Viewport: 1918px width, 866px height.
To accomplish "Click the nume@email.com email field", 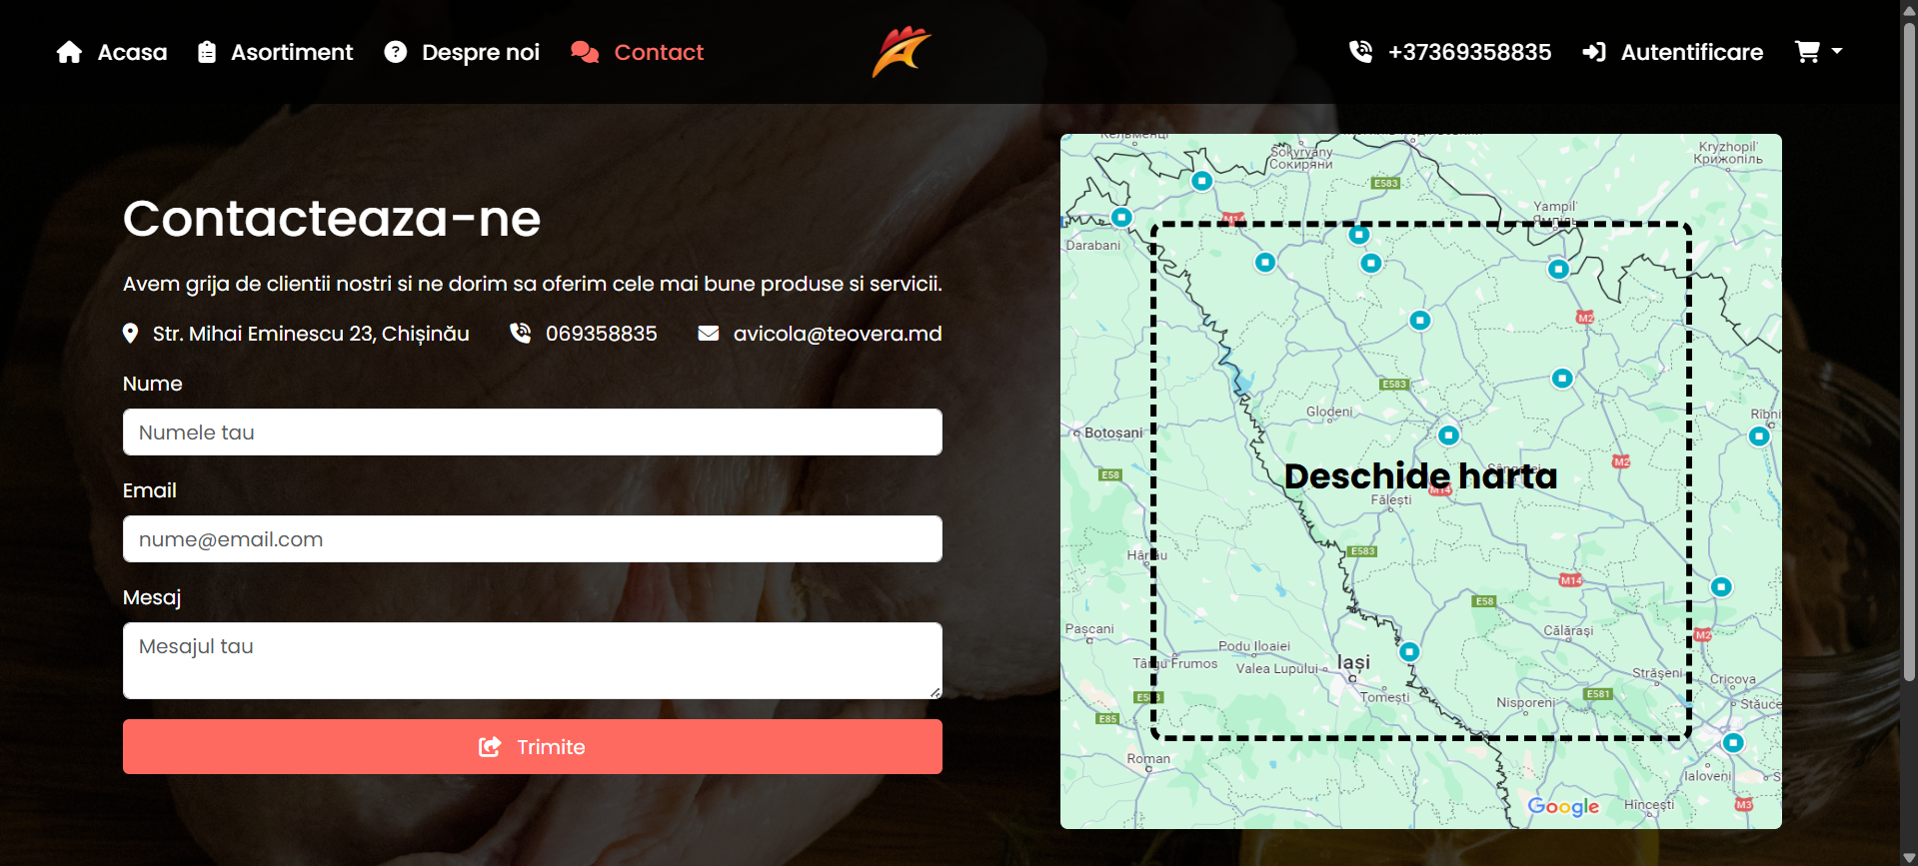I will pos(533,539).
